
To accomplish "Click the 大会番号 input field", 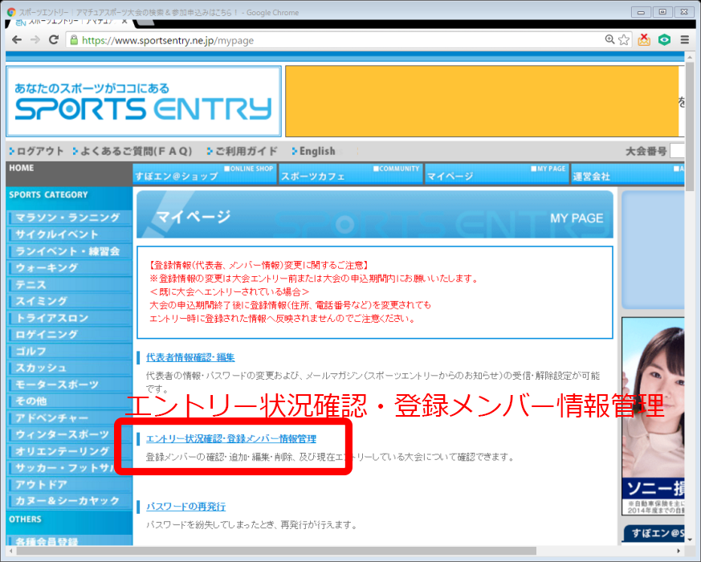I will [x=677, y=151].
